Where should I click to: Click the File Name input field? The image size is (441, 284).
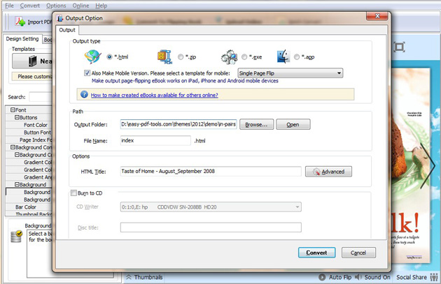pyautogui.click(x=155, y=140)
